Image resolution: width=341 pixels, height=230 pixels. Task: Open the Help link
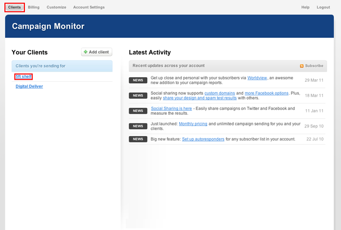tap(305, 7)
